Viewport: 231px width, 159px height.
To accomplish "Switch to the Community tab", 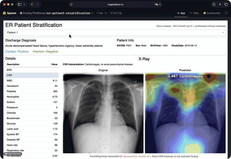I will [212, 13].
